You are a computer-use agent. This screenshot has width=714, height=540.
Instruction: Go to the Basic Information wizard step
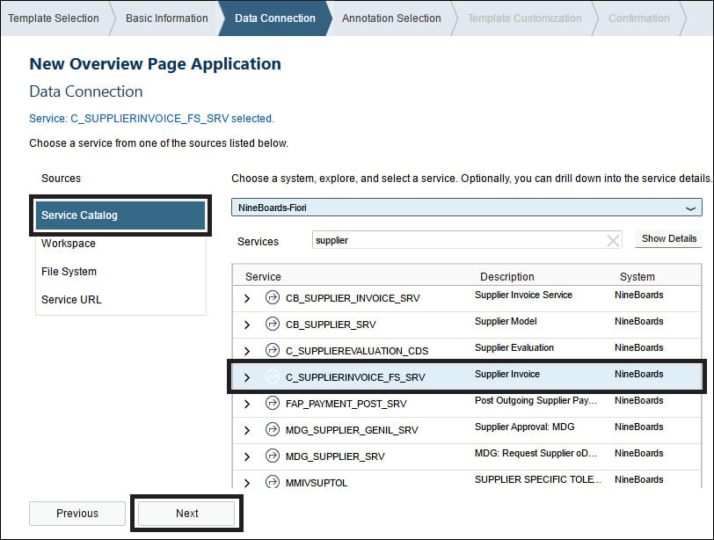point(166,18)
